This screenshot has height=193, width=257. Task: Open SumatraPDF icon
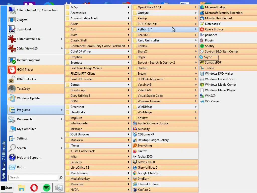tap(202, 63)
